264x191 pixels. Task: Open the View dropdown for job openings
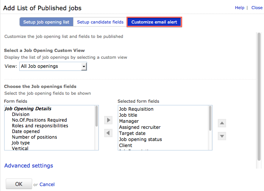coord(53,66)
